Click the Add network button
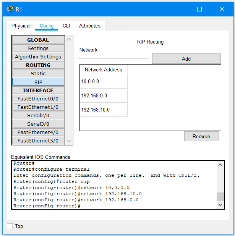 point(186,59)
